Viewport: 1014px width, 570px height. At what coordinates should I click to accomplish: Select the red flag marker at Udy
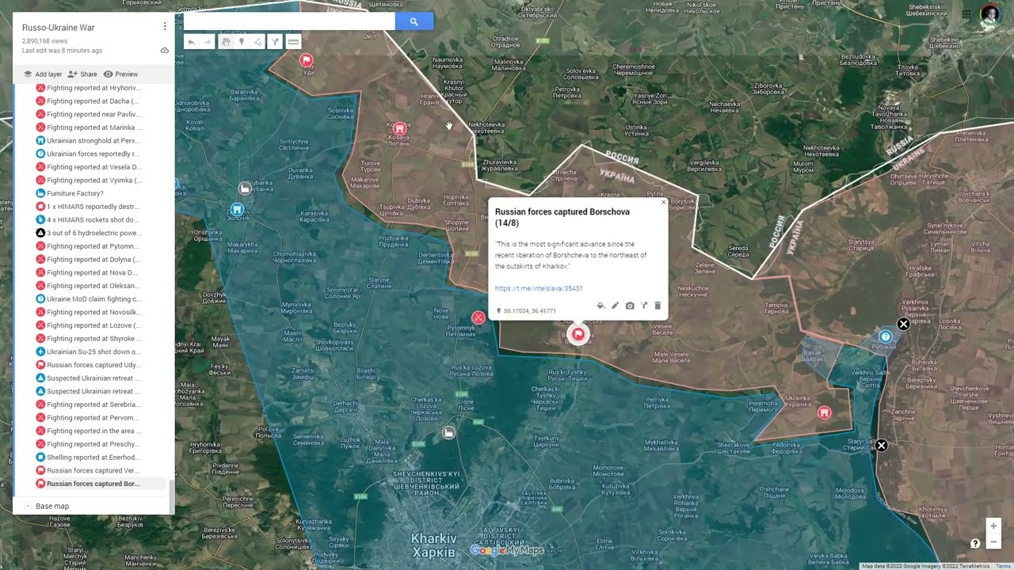point(307,61)
